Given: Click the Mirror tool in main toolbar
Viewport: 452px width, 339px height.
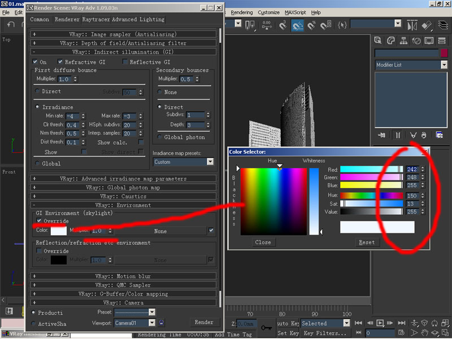Looking at the screenshot, I should pos(412,25).
